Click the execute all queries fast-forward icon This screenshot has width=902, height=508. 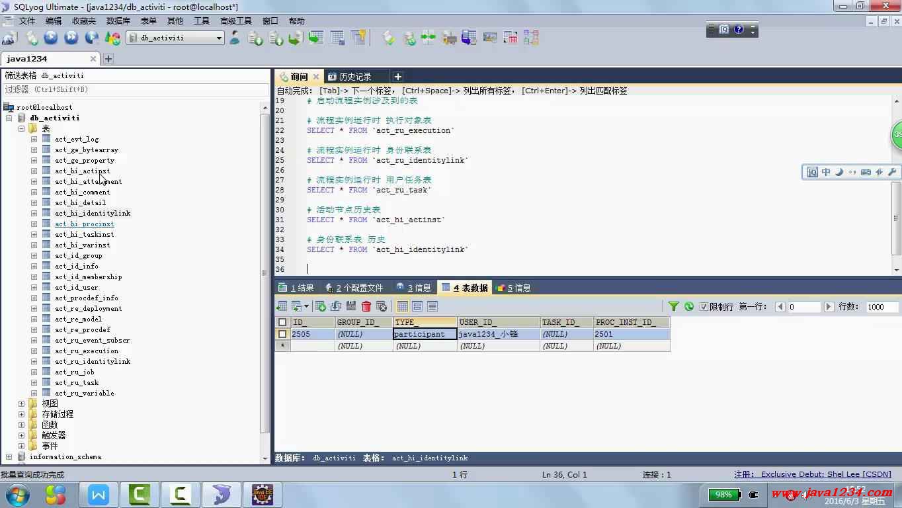[71, 38]
